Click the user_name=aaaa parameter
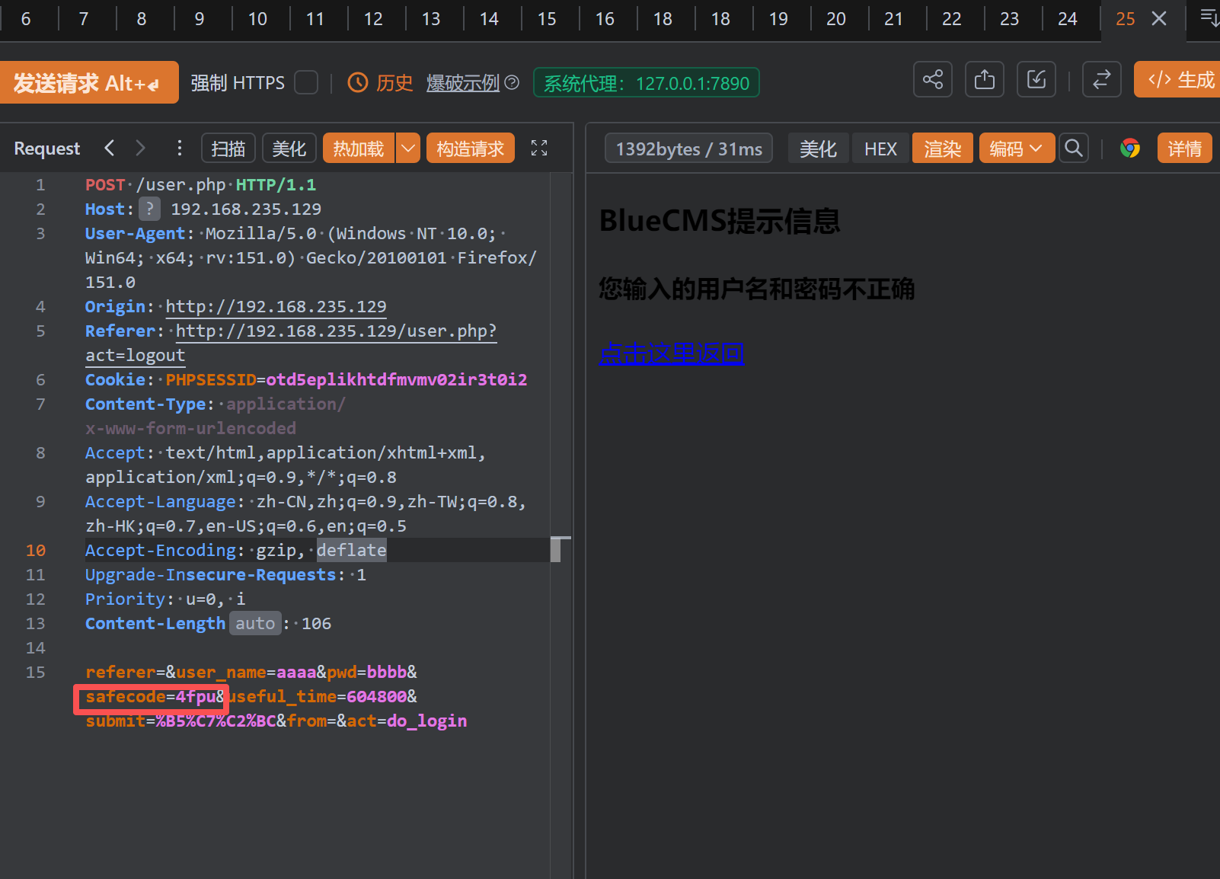Image resolution: width=1220 pixels, height=879 pixels. [247, 672]
